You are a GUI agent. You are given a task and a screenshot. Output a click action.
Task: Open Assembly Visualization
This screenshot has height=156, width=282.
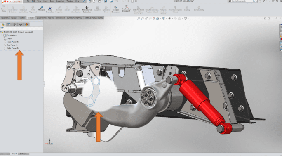(x=76, y=9)
